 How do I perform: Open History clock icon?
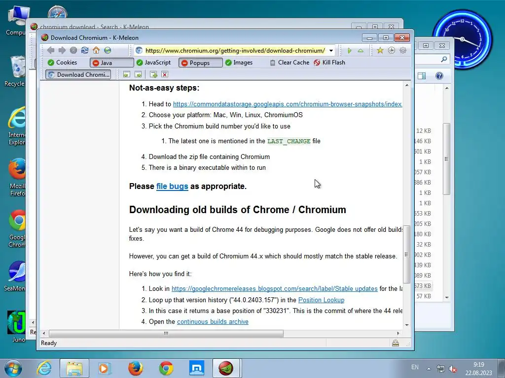[391, 51]
